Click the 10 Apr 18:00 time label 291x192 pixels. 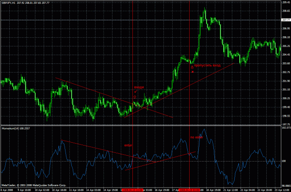(x=59, y=190)
